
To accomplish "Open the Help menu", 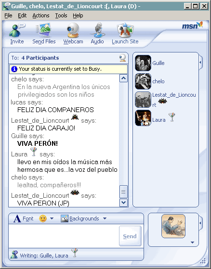I will click(78, 15).
